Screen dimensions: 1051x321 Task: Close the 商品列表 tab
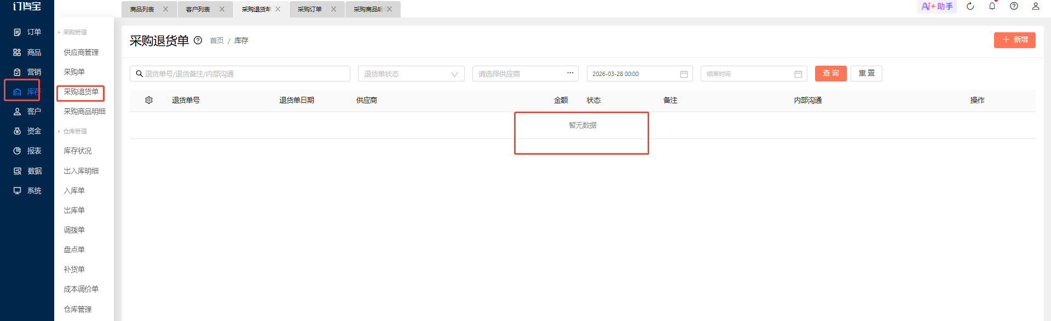(x=165, y=9)
